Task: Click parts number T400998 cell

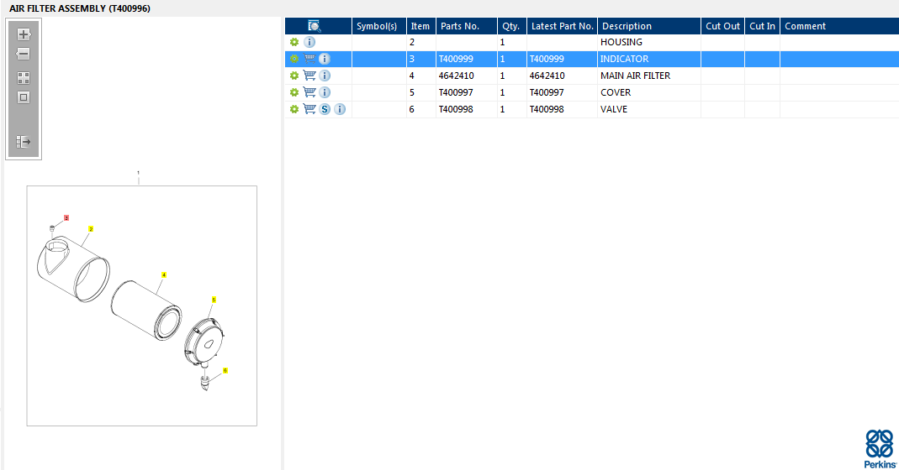Action: (466, 109)
